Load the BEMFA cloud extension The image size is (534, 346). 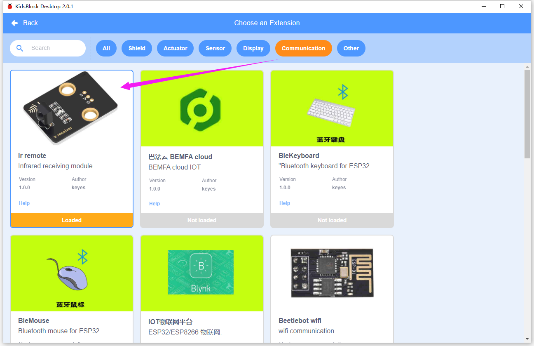coord(202,220)
